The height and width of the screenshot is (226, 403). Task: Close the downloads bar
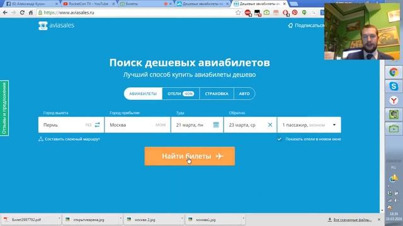(x=379, y=220)
